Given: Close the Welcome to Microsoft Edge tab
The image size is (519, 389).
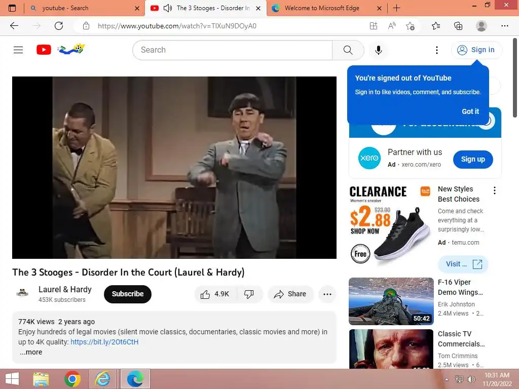Looking at the screenshot, I should click(x=379, y=8).
